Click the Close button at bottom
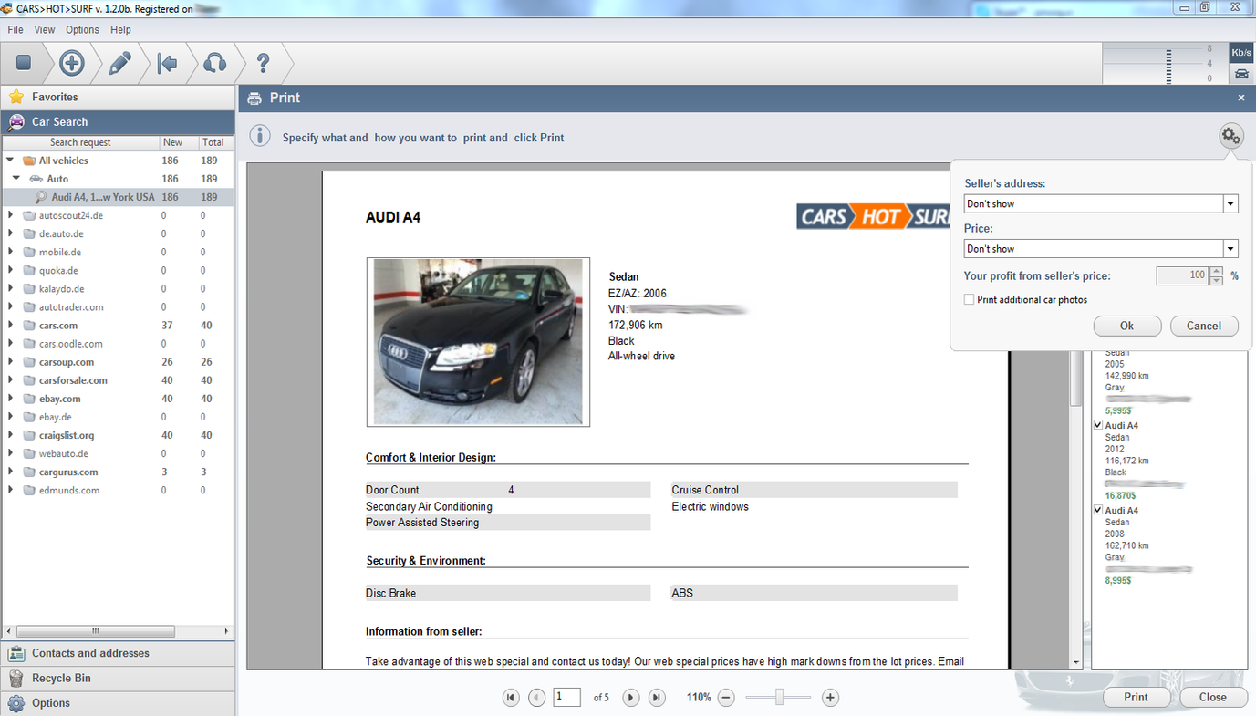The width and height of the screenshot is (1256, 716). point(1213,697)
